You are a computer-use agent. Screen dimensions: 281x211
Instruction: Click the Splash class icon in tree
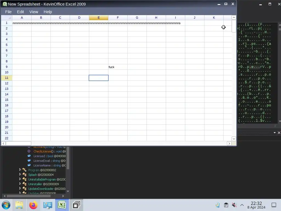point(24,174)
